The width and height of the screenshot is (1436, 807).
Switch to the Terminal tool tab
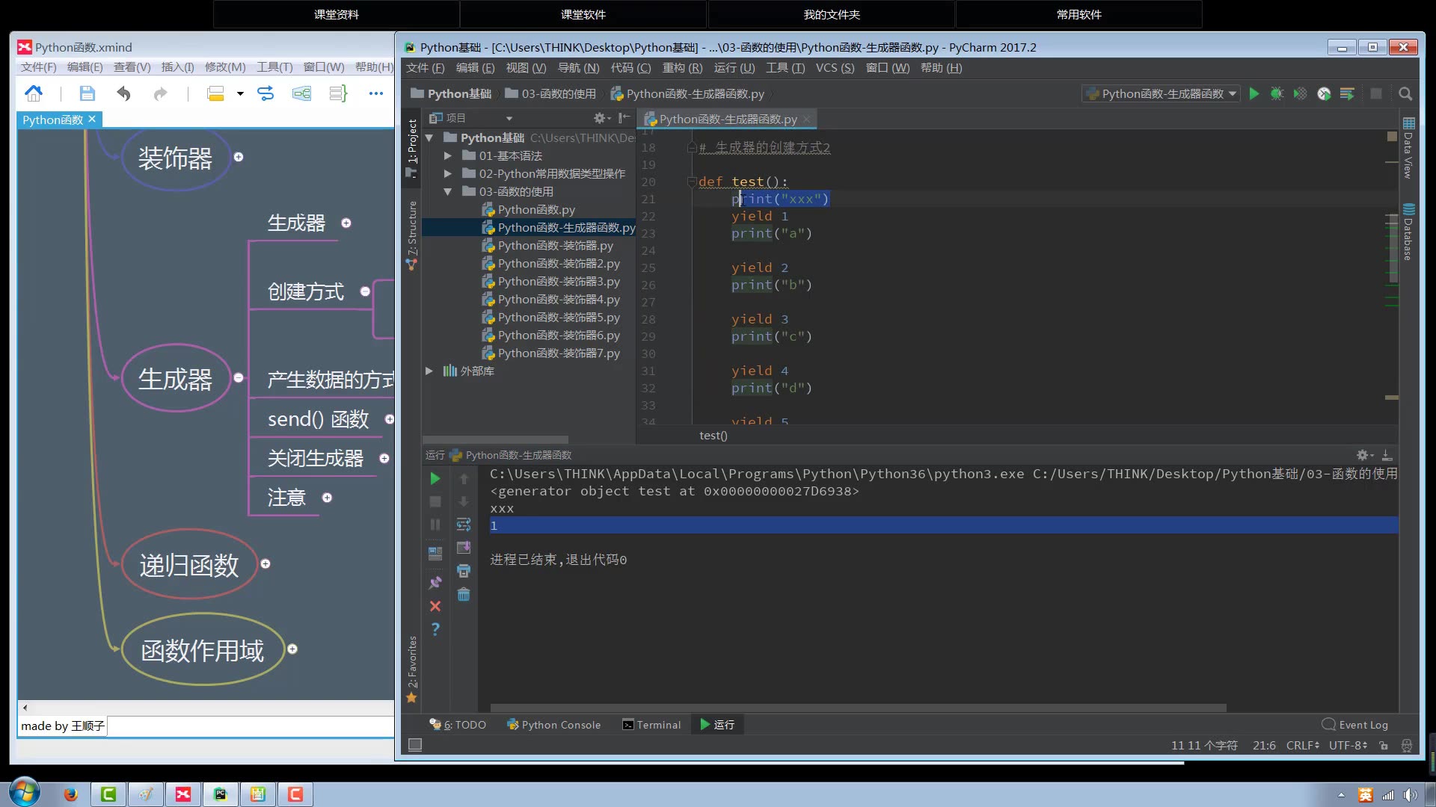[651, 725]
